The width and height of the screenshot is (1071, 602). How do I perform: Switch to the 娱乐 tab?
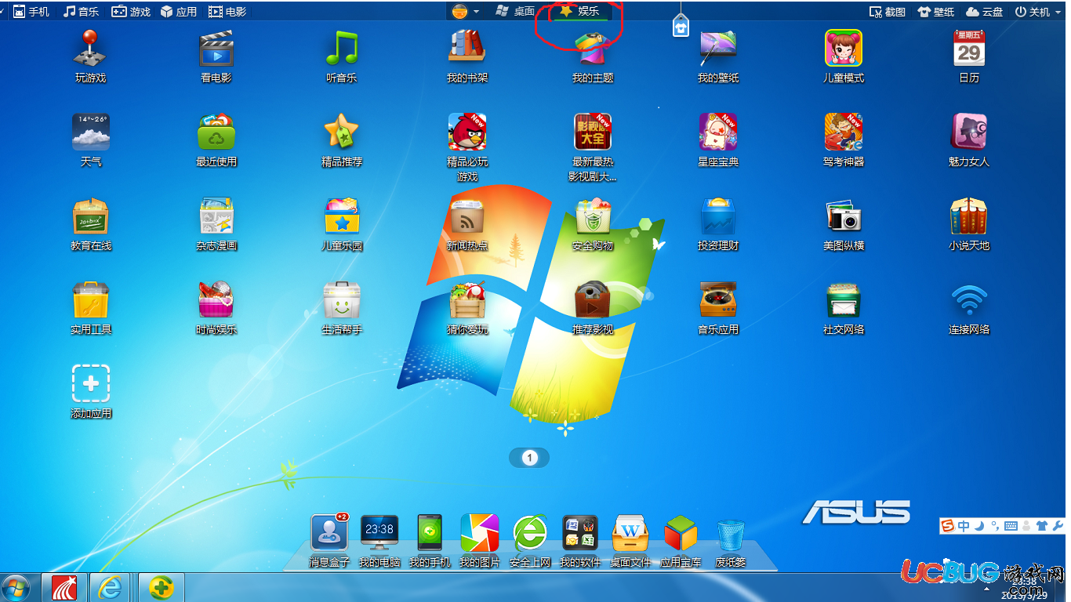(x=579, y=11)
